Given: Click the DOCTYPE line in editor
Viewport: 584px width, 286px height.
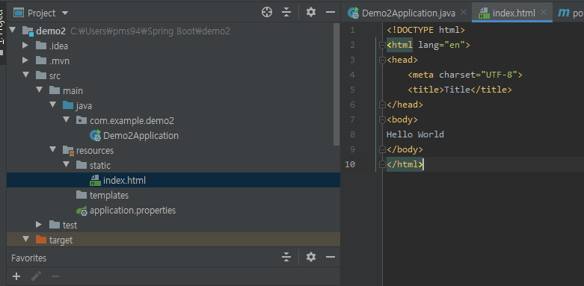Looking at the screenshot, I should pyautogui.click(x=426, y=30).
